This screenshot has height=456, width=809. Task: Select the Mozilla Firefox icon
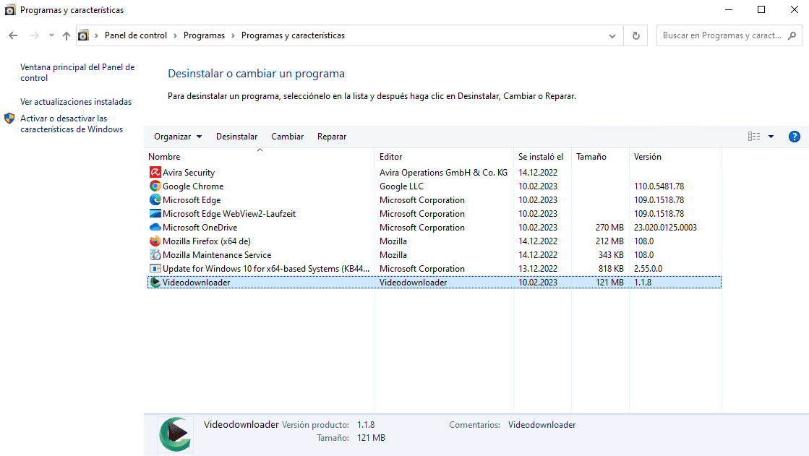tap(155, 241)
